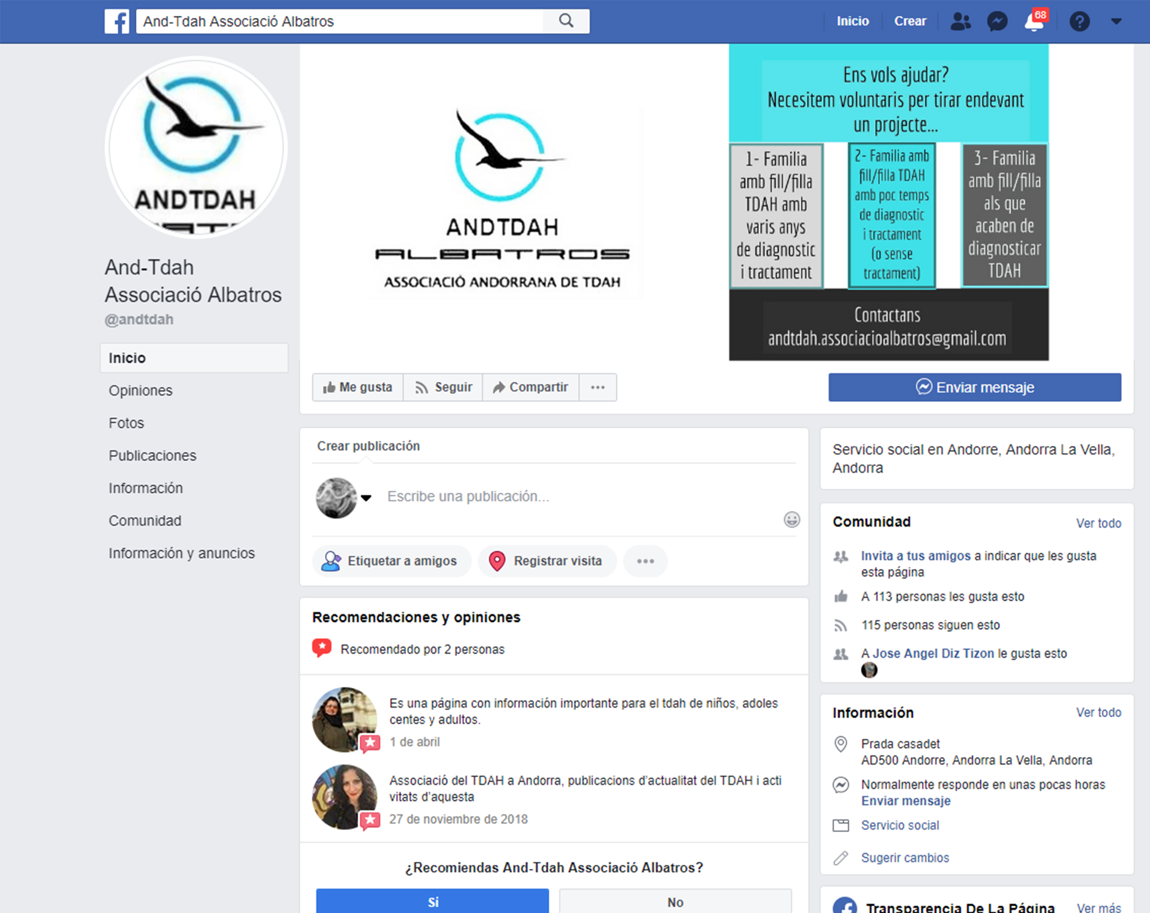Image resolution: width=1150 pixels, height=913 pixels.
Task: Click 'A 113 personas les gusta esto' text
Action: pyautogui.click(x=942, y=597)
